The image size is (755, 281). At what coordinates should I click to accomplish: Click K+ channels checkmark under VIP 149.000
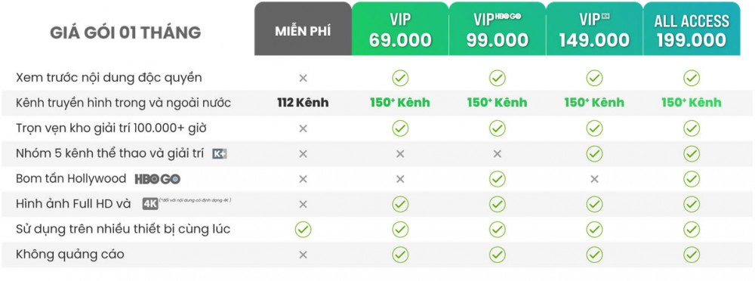(594, 154)
